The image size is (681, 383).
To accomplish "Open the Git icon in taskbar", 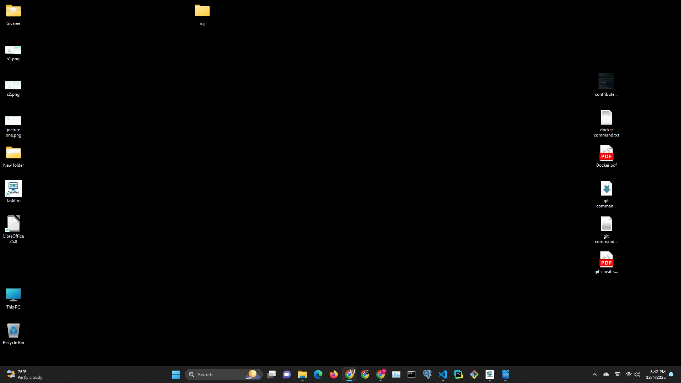I will [474, 374].
